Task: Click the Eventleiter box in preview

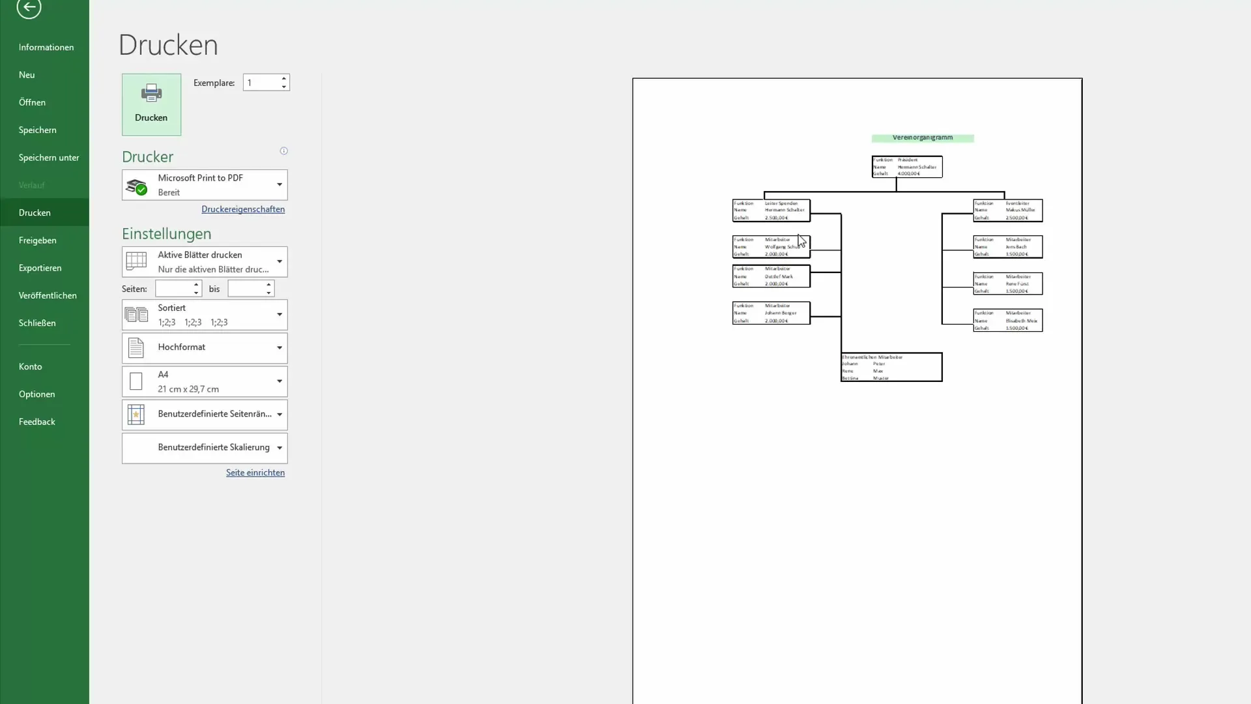Action: point(1008,211)
